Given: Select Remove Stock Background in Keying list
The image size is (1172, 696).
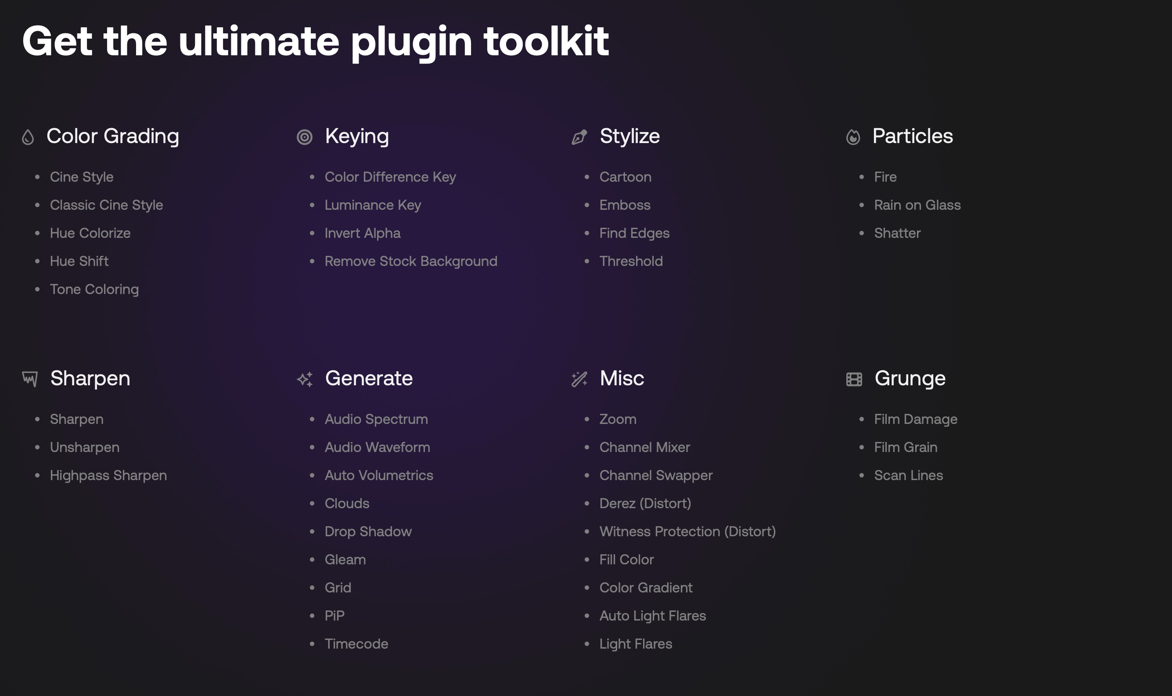Looking at the screenshot, I should click(410, 261).
